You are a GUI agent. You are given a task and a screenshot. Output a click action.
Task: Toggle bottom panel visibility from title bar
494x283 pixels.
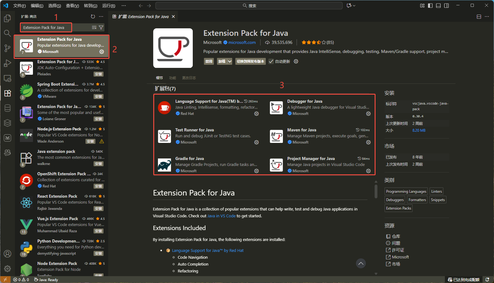click(438, 6)
